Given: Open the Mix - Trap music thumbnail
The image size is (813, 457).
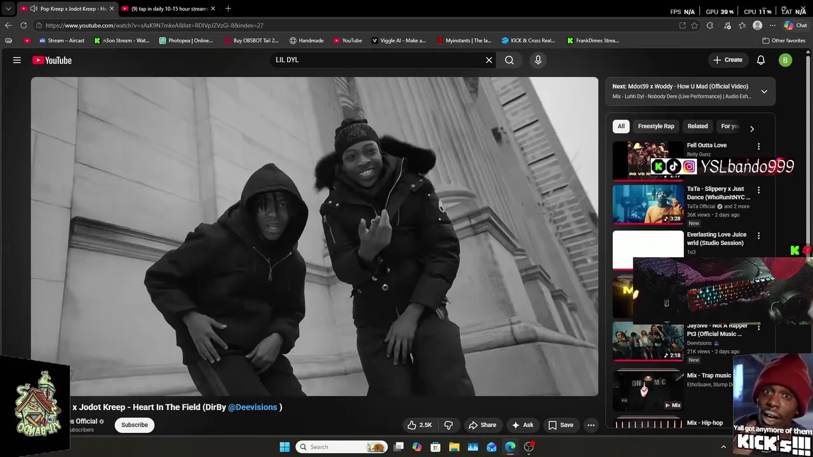Looking at the screenshot, I should click(648, 389).
